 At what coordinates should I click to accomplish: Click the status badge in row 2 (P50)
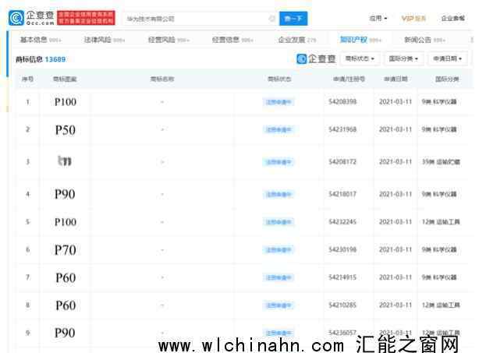(279, 129)
